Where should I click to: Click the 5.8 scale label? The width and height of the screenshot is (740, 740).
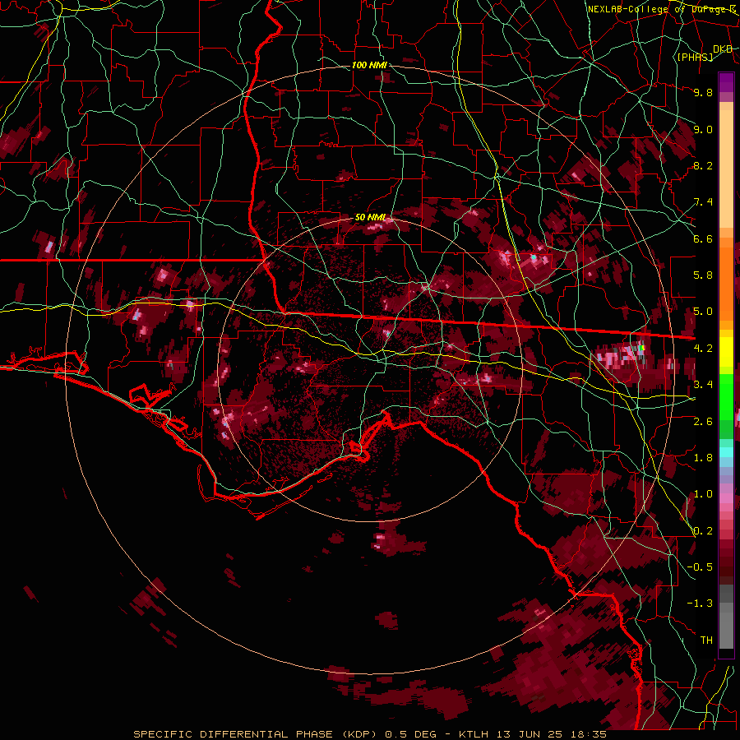pyautogui.click(x=703, y=275)
